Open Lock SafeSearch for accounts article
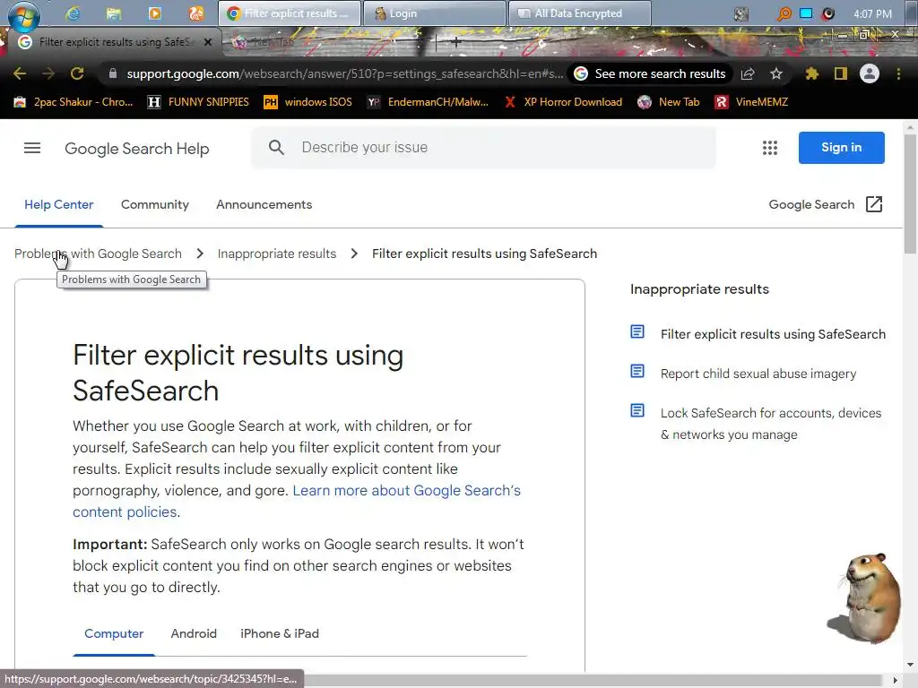The image size is (918, 688). click(x=770, y=424)
